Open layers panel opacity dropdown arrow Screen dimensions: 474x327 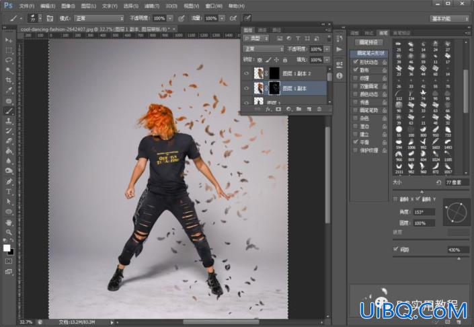[x=327, y=49]
